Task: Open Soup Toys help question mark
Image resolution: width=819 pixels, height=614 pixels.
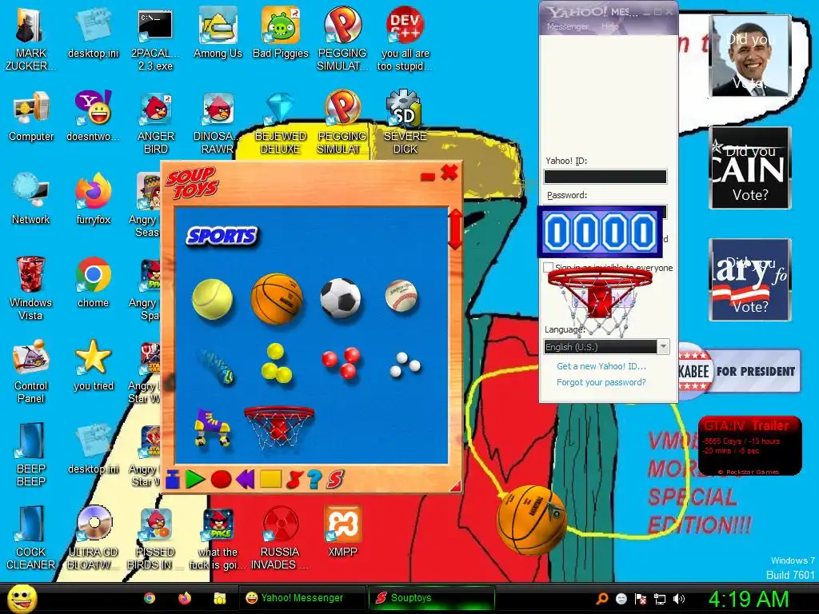Action: (314, 480)
